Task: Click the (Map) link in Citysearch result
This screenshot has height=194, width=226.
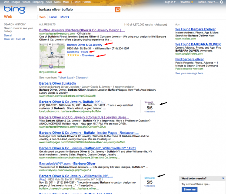Action: 43,179
